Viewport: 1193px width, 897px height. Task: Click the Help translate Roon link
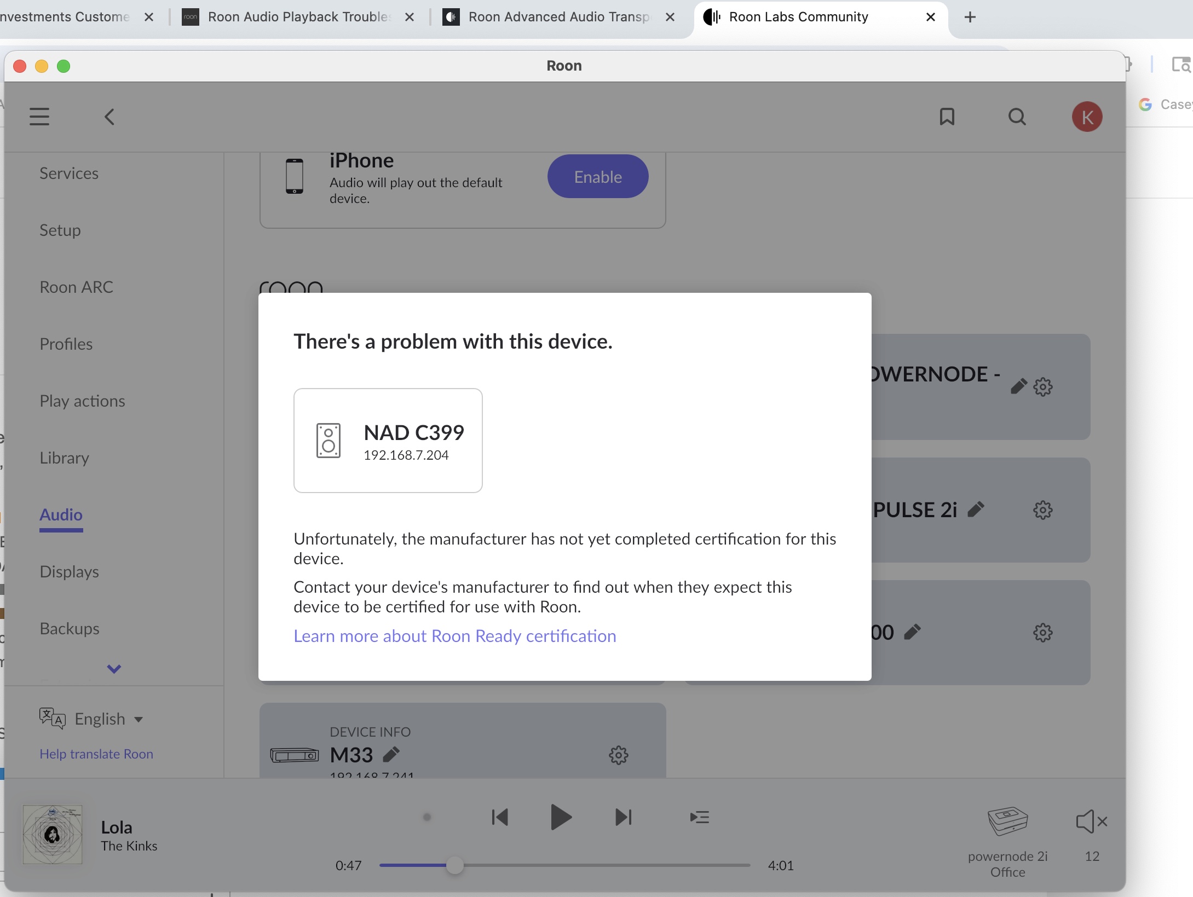[x=96, y=754]
